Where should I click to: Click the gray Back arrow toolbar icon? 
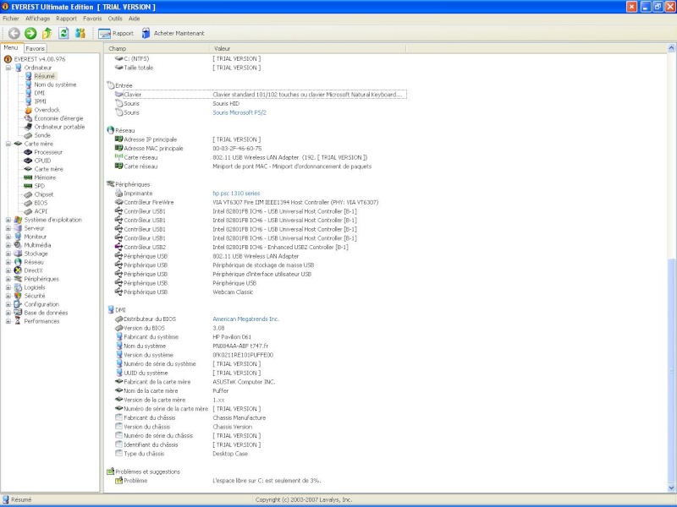[14, 33]
